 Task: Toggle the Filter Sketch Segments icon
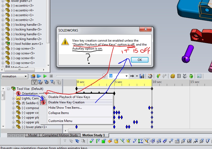point(141,141)
